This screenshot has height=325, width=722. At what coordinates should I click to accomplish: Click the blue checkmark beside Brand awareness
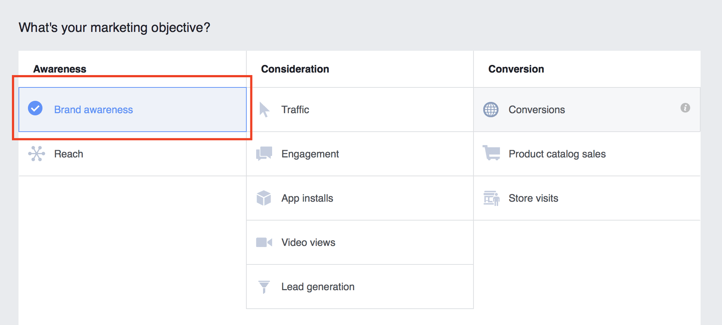(x=35, y=108)
